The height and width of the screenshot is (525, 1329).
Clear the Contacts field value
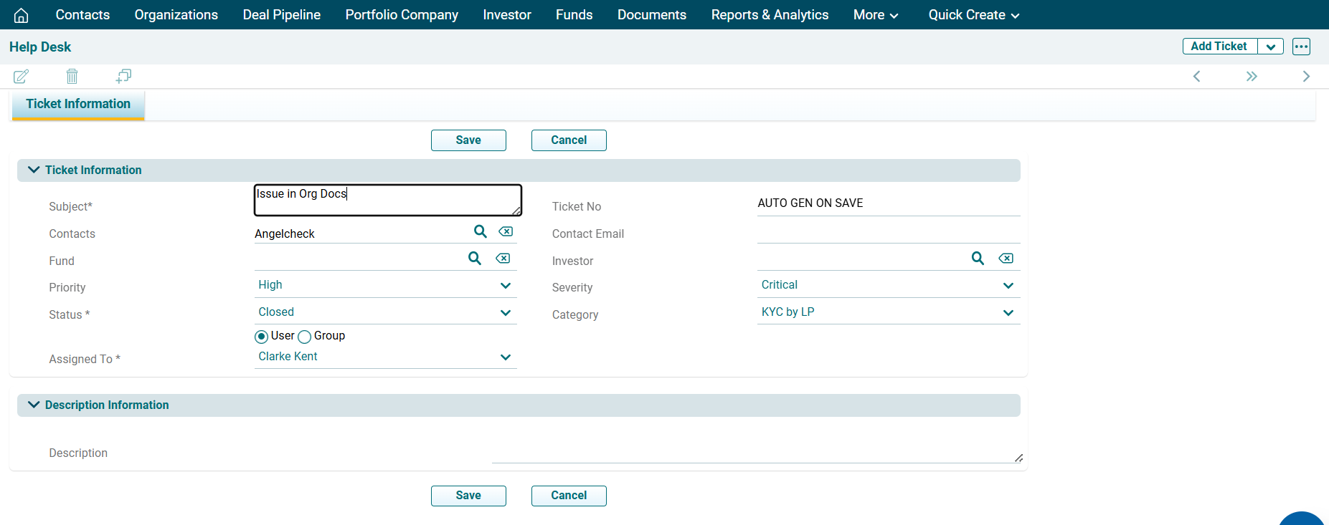(x=506, y=231)
